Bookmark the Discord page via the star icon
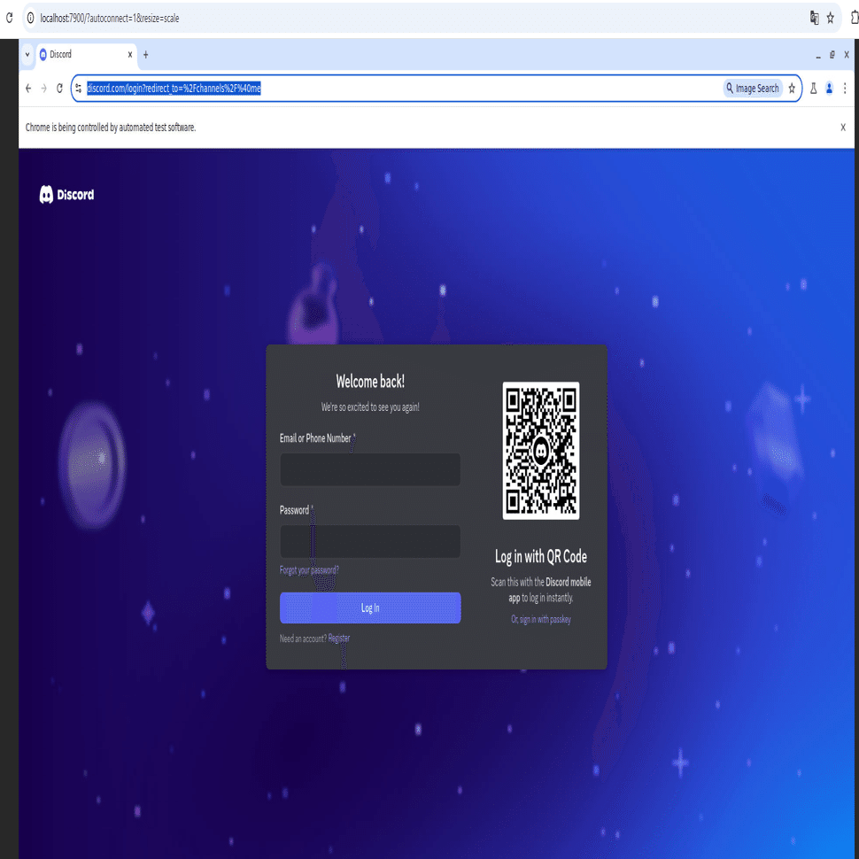The image size is (859, 859). pos(791,88)
